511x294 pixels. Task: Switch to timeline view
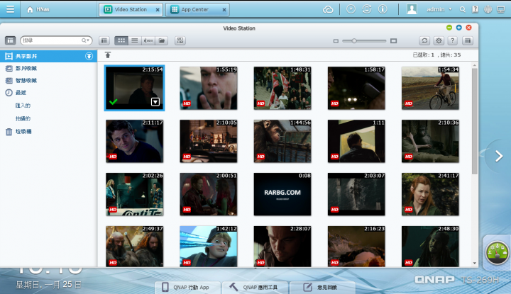[148, 40]
